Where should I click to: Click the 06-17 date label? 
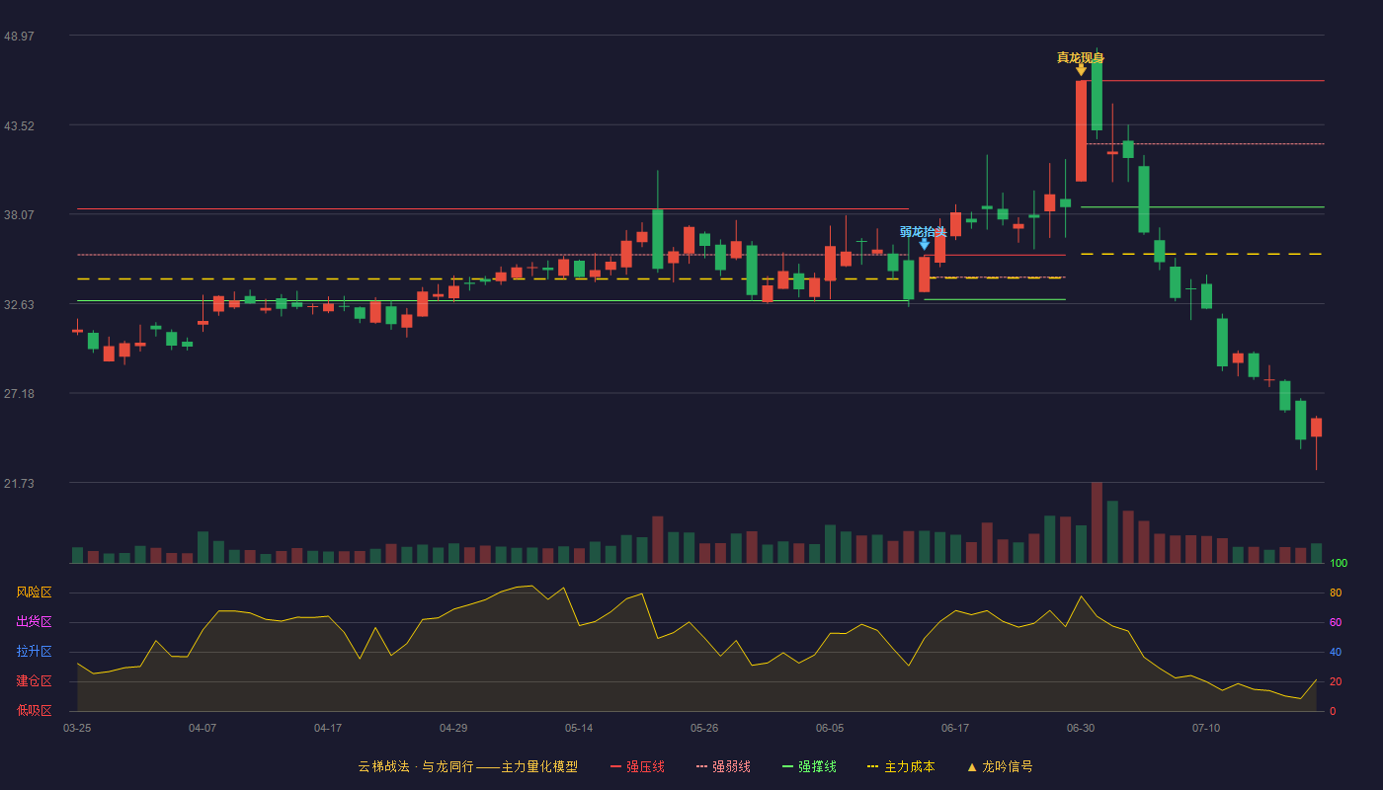pos(955,728)
